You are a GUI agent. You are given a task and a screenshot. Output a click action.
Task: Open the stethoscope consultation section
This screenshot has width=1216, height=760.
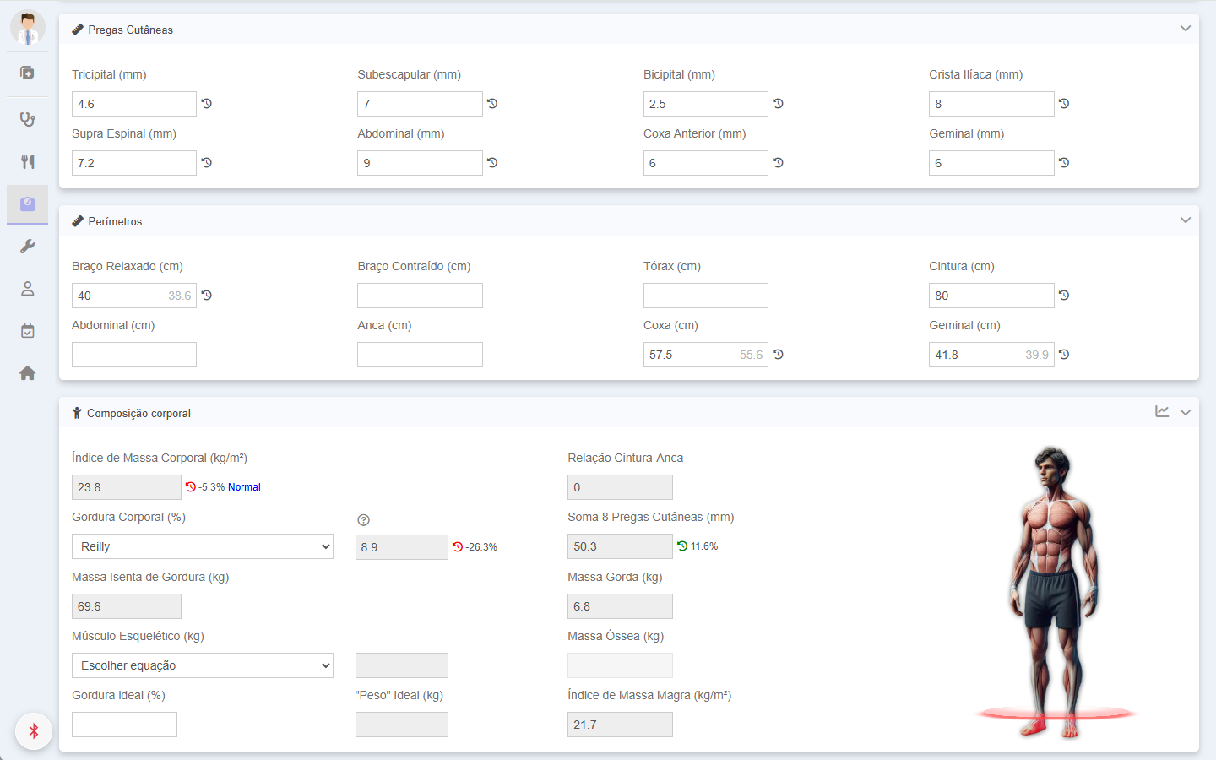(x=27, y=119)
